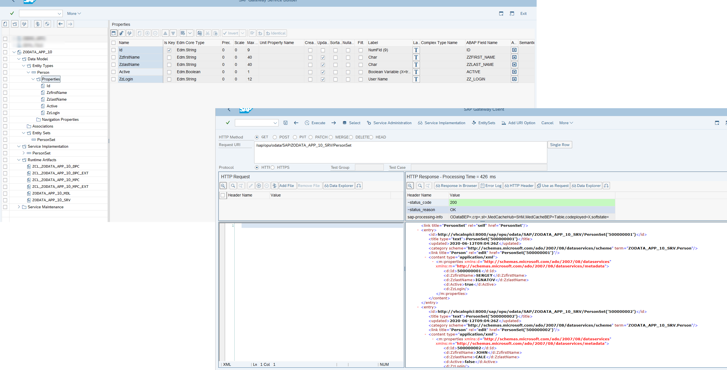Click the Use as Request button
Image resolution: width=727 pixels, height=370 pixels.
[553, 186]
